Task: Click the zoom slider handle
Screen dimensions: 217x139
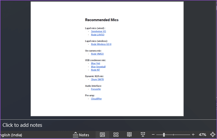Action: (x=164, y=135)
